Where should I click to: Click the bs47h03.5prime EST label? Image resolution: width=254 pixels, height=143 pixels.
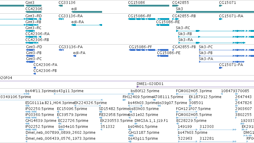pos(193,133)
